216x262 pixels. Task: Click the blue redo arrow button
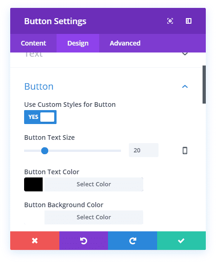pyautogui.click(x=133, y=241)
